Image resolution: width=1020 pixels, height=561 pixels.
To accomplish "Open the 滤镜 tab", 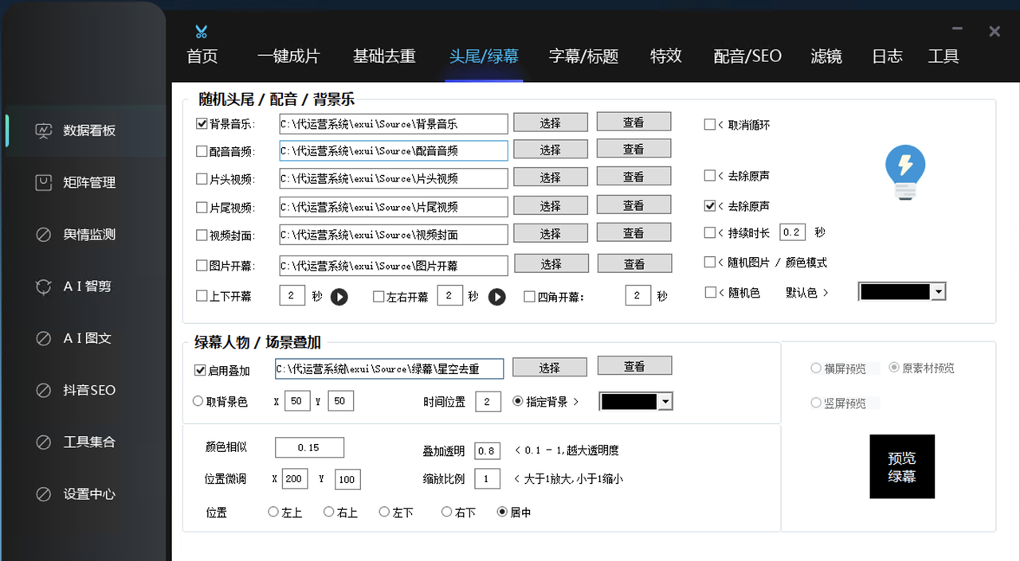I will tap(826, 56).
